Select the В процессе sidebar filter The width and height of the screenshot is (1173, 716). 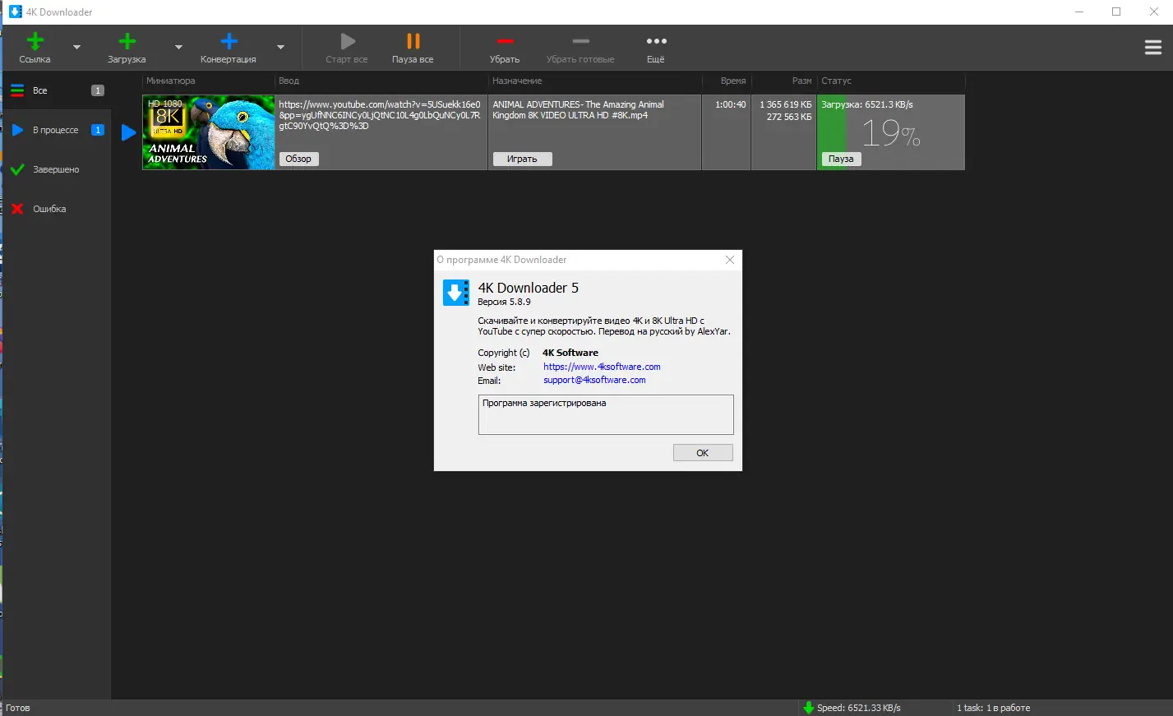click(56, 130)
